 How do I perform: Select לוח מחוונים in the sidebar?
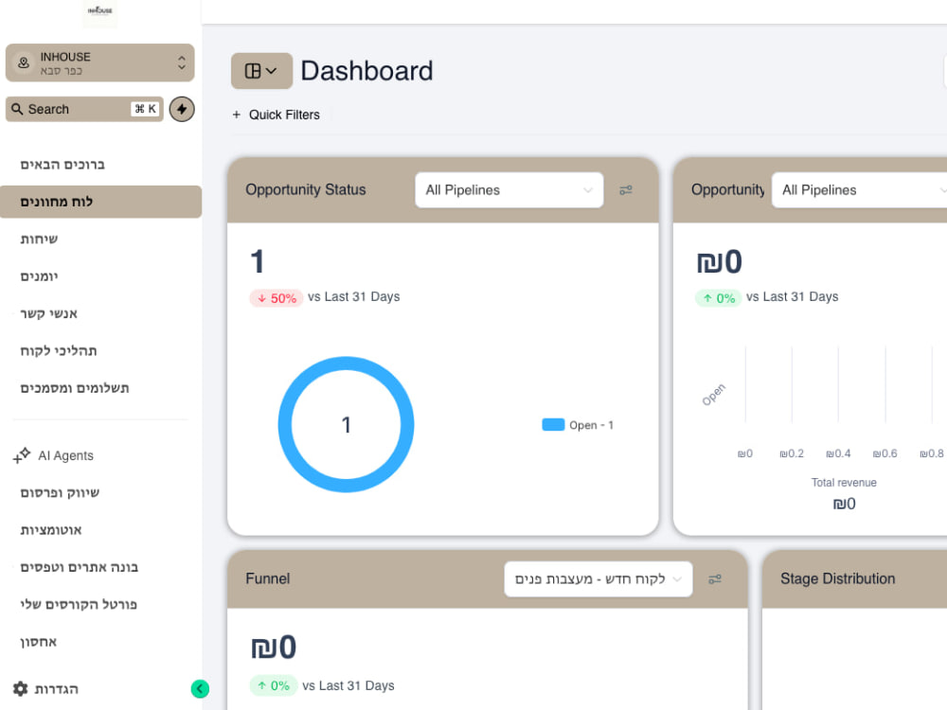click(x=101, y=202)
